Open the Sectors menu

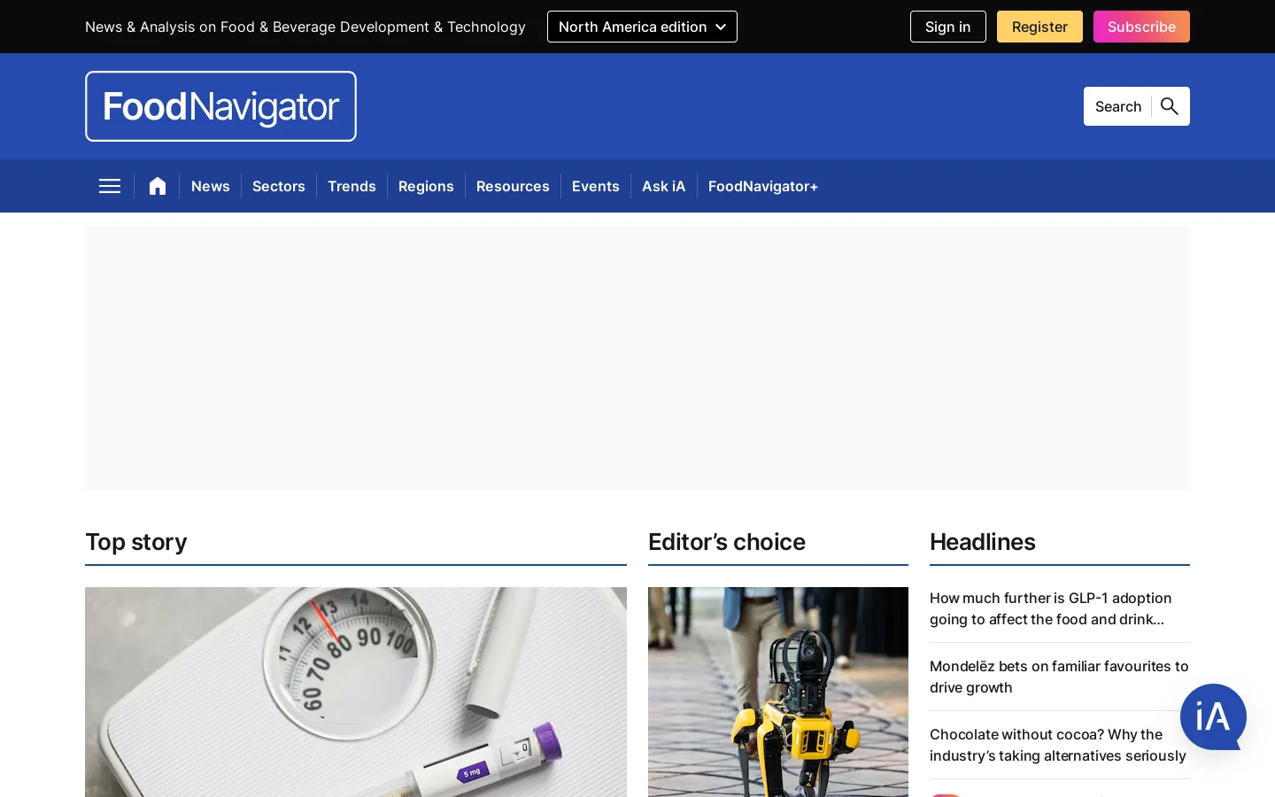279,186
